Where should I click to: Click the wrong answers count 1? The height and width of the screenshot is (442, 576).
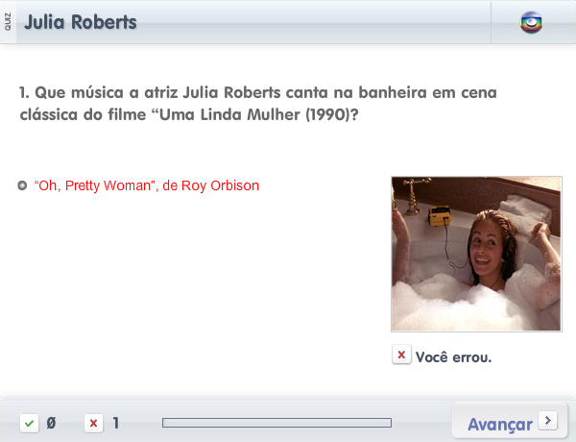(116, 423)
